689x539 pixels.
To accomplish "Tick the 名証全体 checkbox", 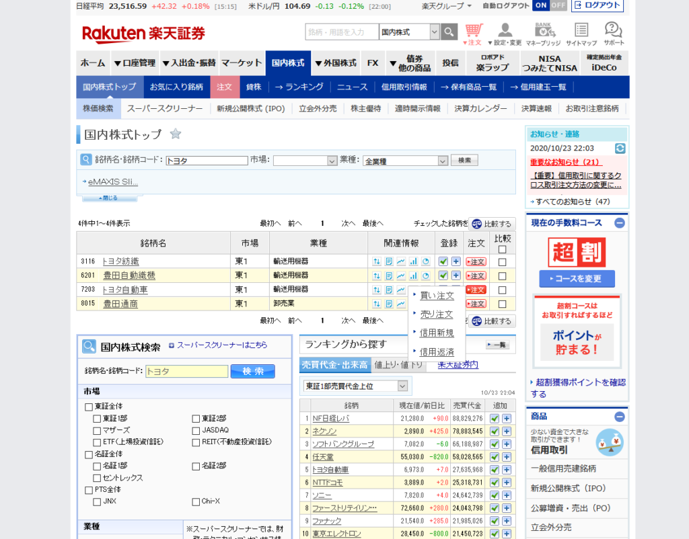I will 89,455.
